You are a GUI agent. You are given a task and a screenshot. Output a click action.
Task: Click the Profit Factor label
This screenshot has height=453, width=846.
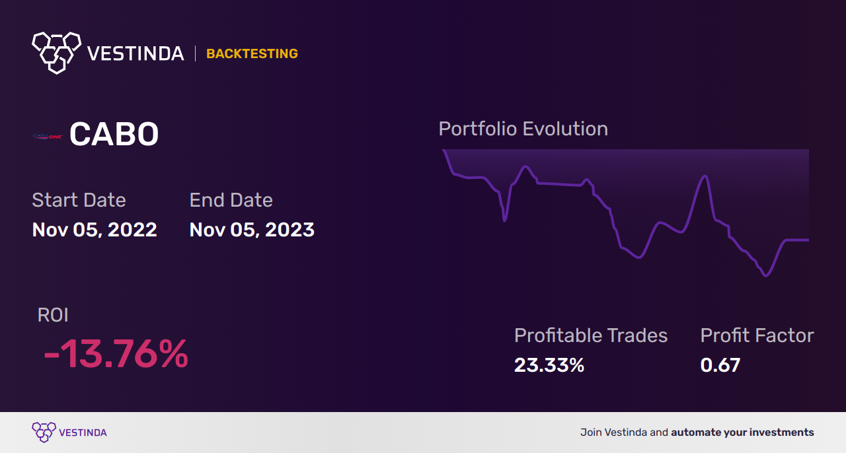coord(757,335)
